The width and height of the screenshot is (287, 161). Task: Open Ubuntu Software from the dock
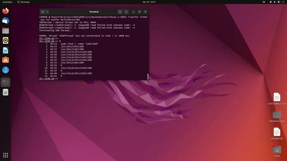5,60
